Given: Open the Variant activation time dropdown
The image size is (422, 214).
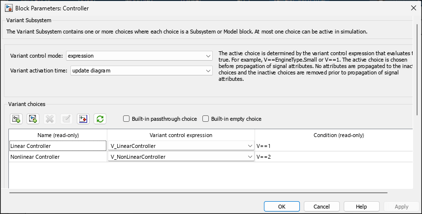Looking at the screenshot, I should coord(209,71).
